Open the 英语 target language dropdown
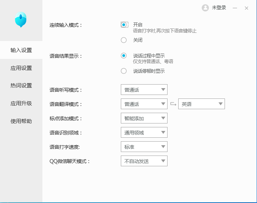 pos(201,104)
